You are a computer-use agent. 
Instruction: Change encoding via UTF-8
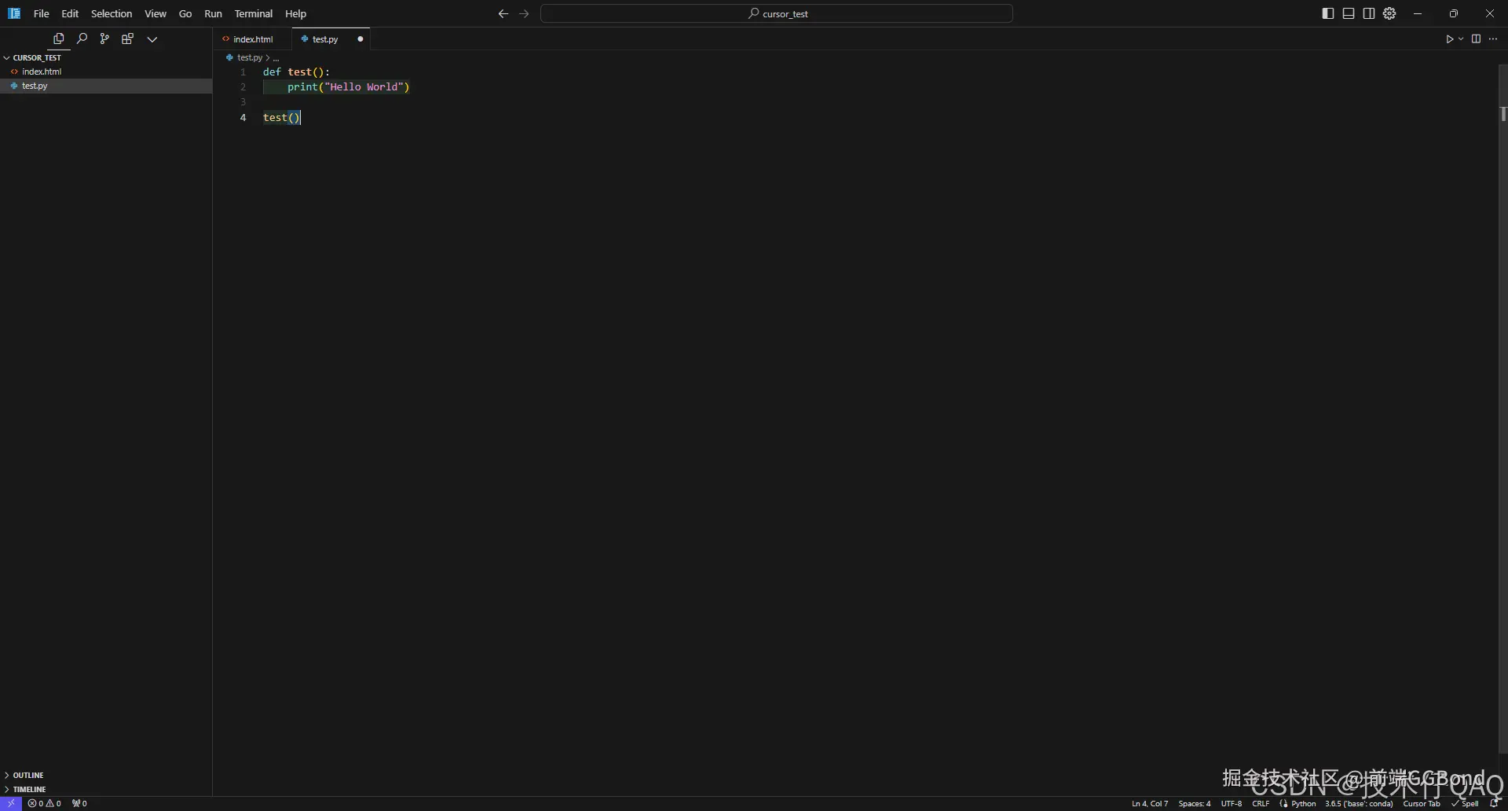(1232, 803)
